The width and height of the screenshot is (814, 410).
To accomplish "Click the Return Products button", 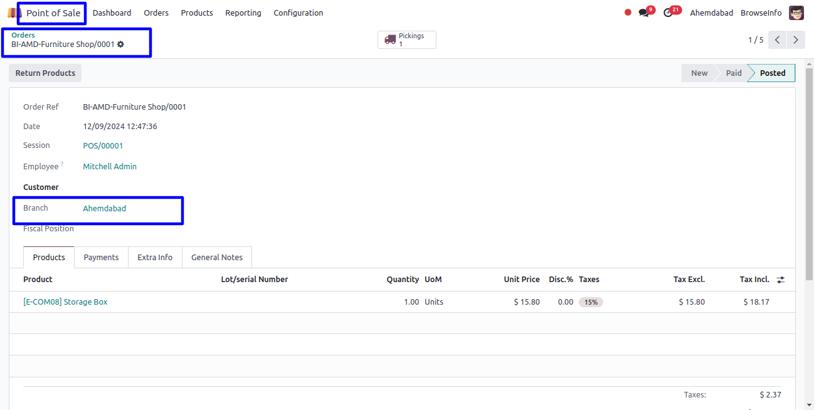I will (45, 73).
